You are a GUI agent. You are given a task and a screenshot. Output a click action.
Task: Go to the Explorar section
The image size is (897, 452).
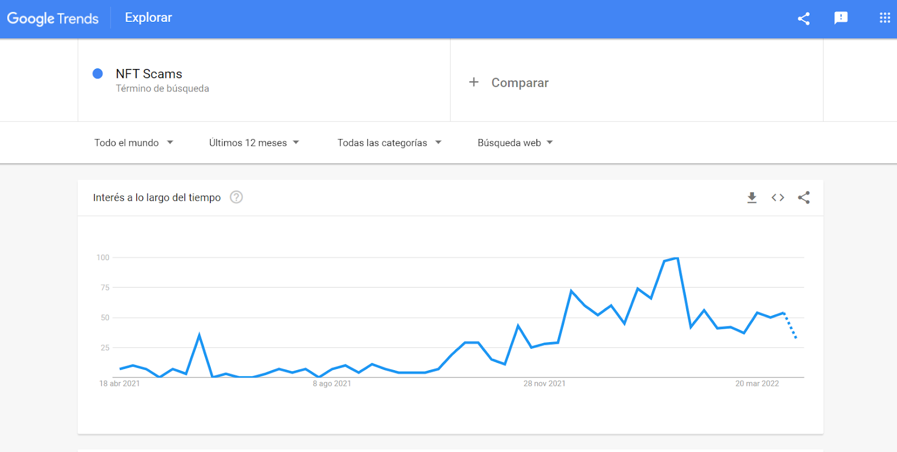149,18
